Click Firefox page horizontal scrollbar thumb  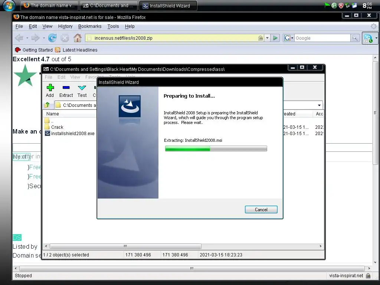point(192,268)
